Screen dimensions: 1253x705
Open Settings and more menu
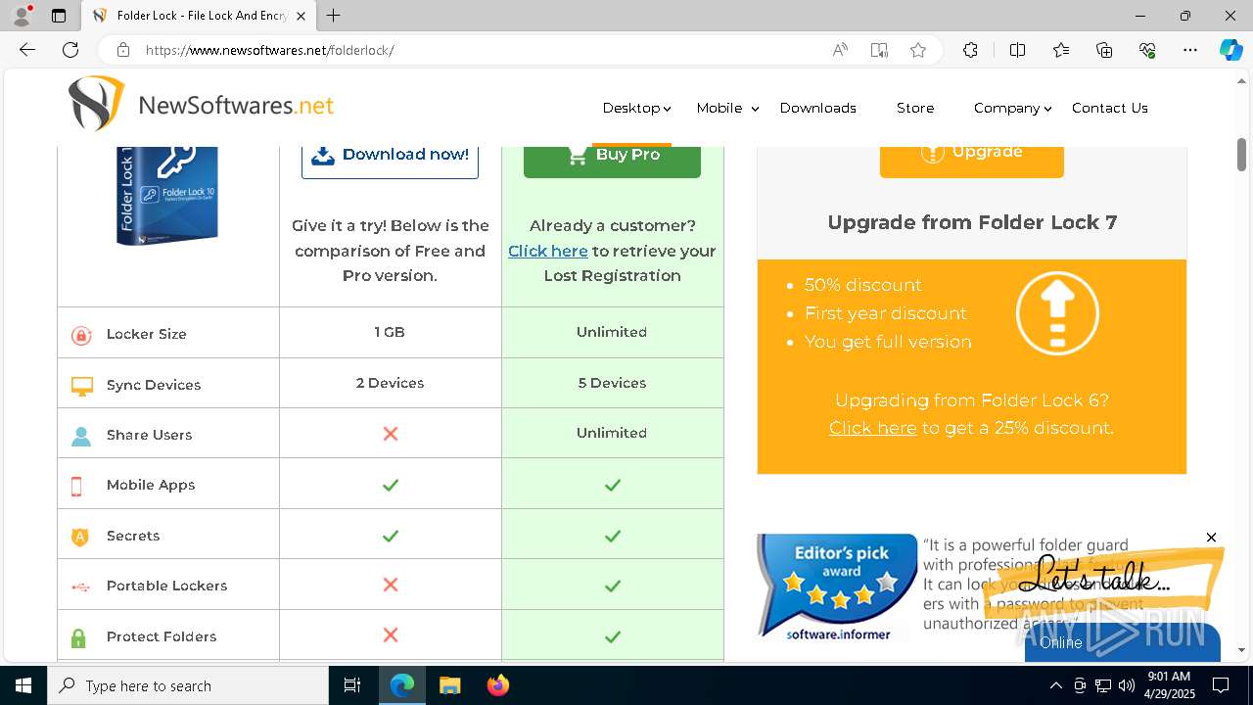1190,50
